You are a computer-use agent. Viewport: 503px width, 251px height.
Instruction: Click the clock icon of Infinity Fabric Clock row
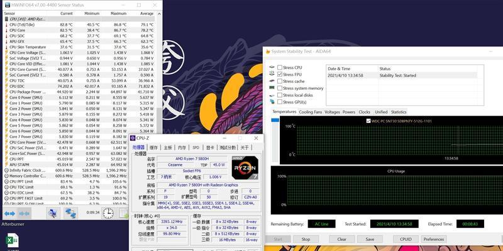[x=6, y=170]
